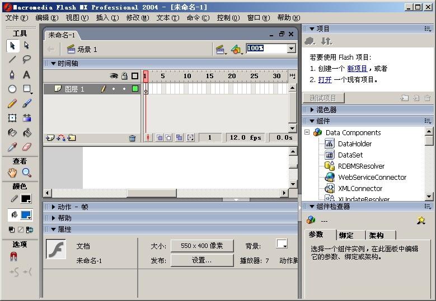The height and width of the screenshot is (301, 436).
Task: Toggle lock all layers padlock icon
Action: 124,76
